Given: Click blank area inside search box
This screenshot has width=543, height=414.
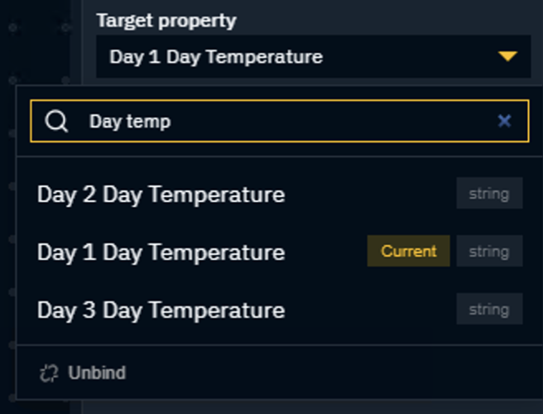Looking at the screenshot, I should (x=333, y=121).
